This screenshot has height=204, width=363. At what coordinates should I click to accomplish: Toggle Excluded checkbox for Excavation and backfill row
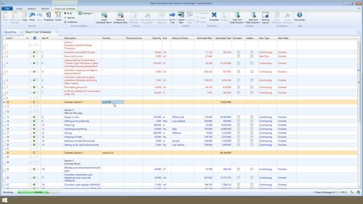(x=238, y=52)
